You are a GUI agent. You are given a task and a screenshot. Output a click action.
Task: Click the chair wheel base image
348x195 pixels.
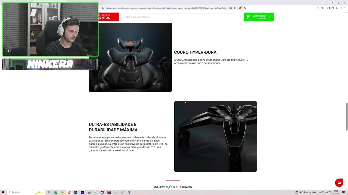coord(216,136)
